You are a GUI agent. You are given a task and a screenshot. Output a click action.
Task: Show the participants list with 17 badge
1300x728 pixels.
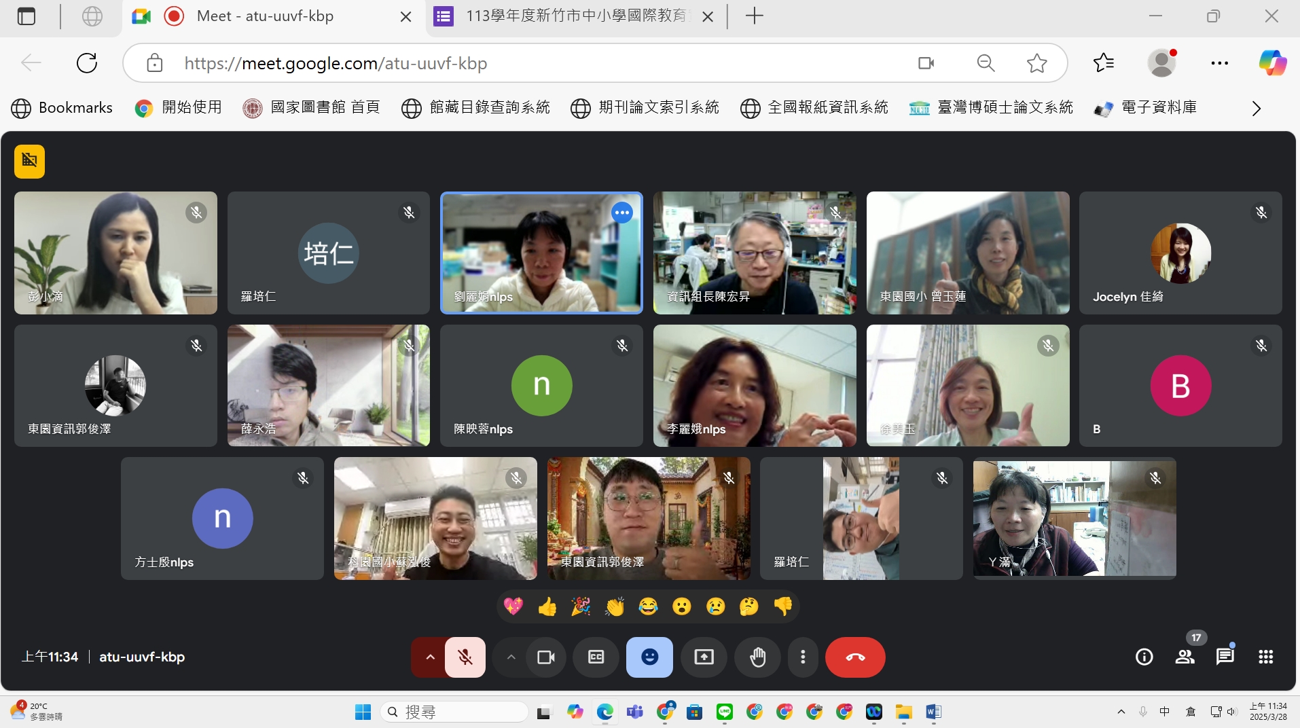tap(1185, 657)
